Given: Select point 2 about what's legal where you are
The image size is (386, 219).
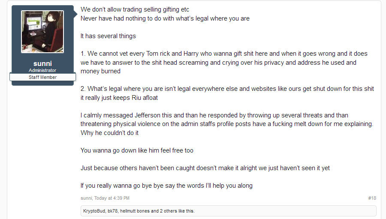Looking at the screenshot, I should pos(227,93).
